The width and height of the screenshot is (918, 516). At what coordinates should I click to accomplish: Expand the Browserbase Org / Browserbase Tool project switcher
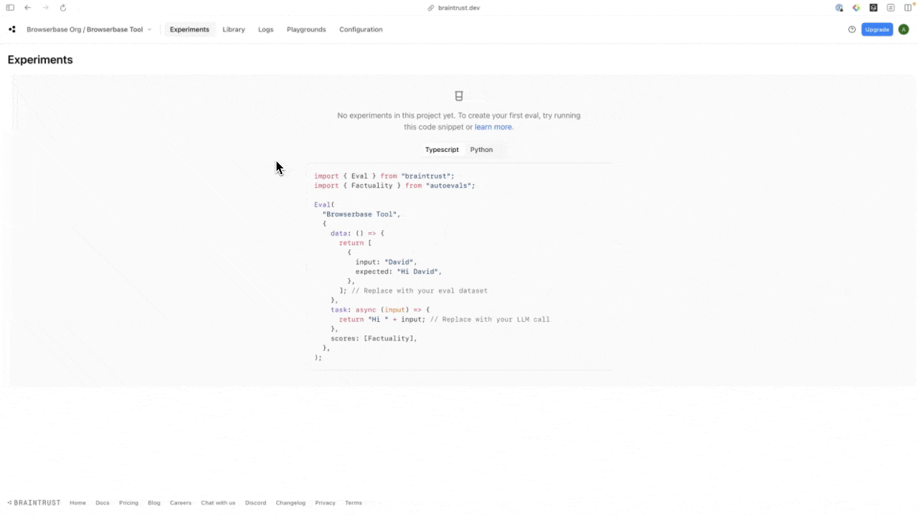pyautogui.click(x=89, y=29)
